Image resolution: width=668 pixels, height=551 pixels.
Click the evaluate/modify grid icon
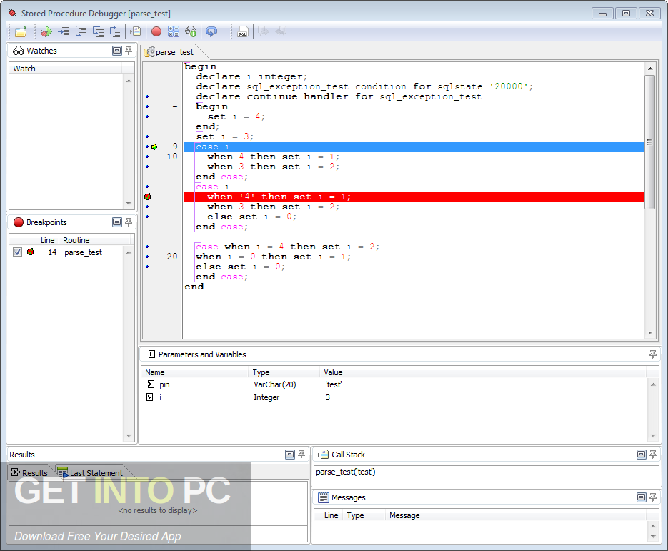tap(174, 31)
